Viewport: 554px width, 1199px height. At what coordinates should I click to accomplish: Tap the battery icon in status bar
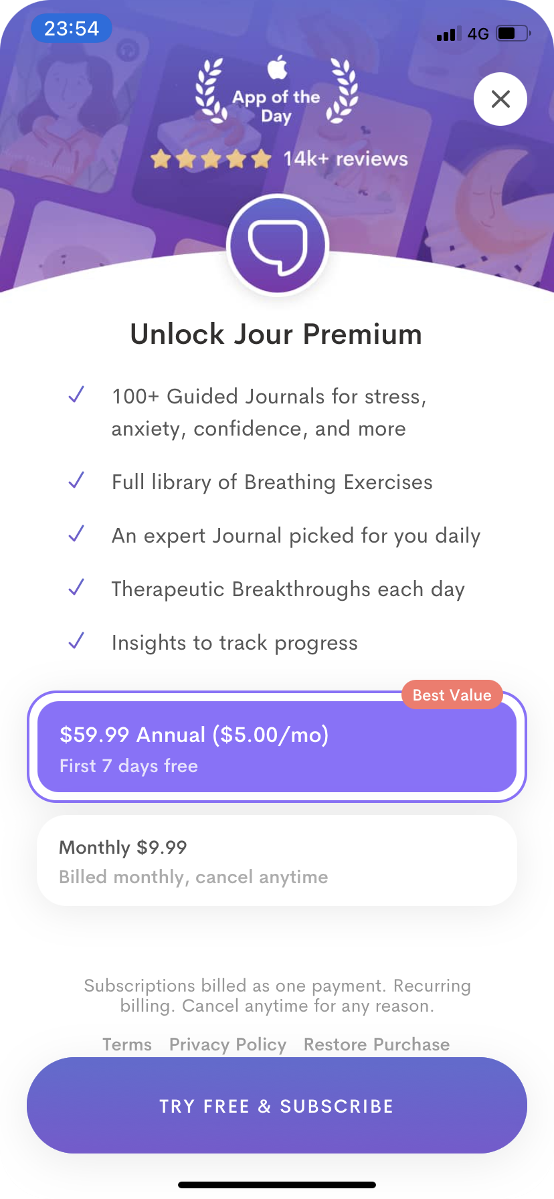tap(513, 33)
